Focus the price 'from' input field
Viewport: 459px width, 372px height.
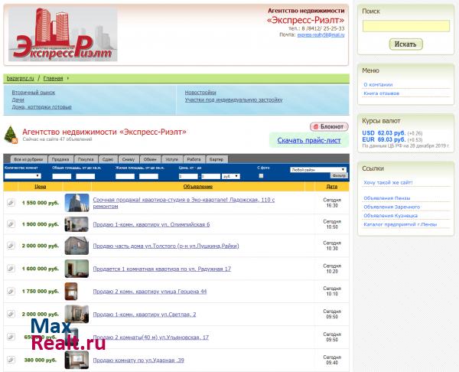pyautogui.click(x=188, y=176)
